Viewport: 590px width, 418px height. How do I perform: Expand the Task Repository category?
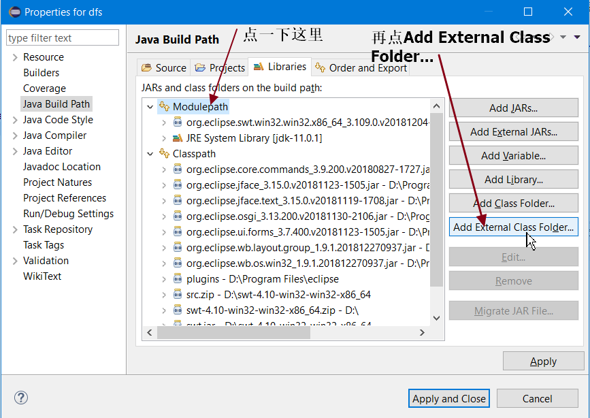point(15,229)
